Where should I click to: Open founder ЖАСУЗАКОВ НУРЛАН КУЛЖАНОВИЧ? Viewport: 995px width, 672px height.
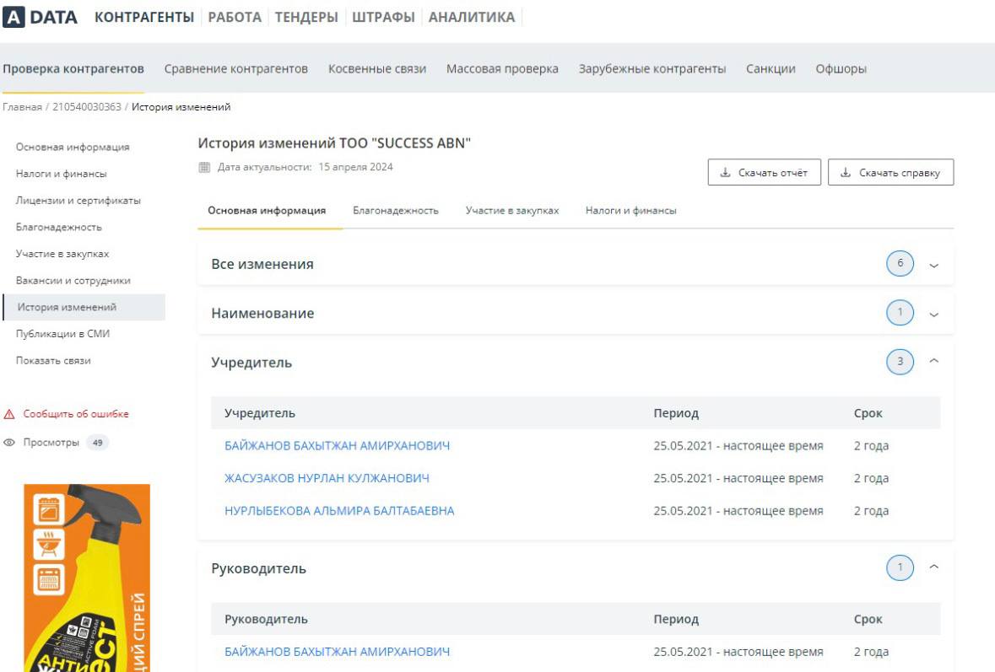[327, 478]
